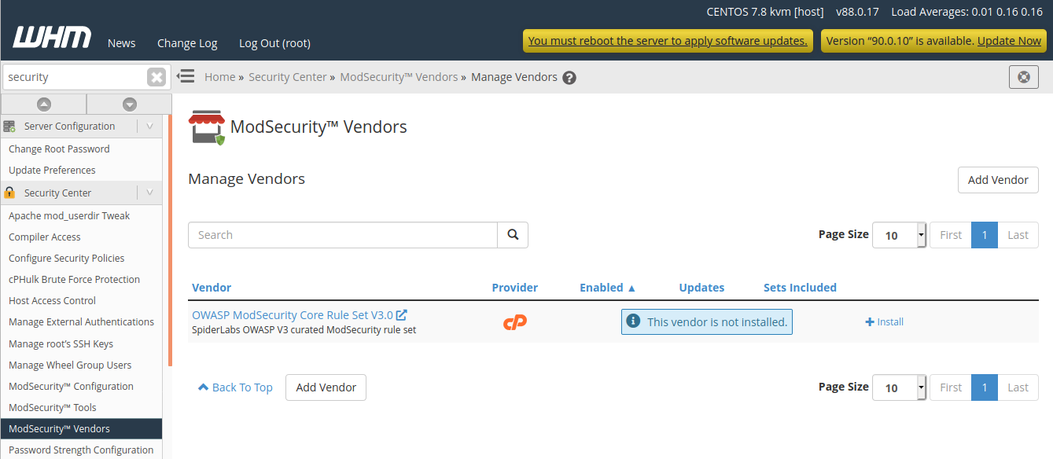
Task: Sort the table by Enabled column
Action: point(608,288)
